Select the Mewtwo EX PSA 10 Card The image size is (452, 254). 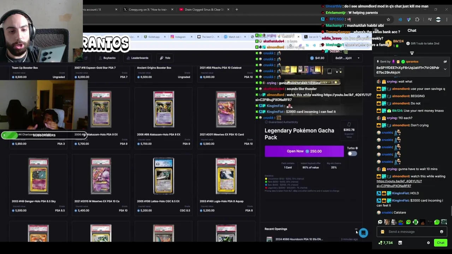(226, 119)
